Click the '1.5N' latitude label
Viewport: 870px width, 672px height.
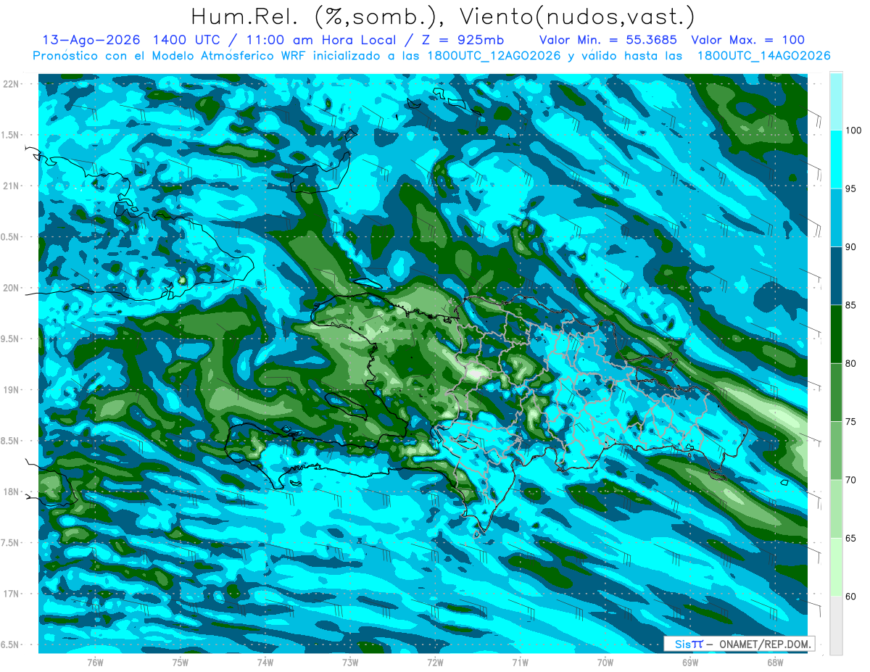click(x=10, y=135)
